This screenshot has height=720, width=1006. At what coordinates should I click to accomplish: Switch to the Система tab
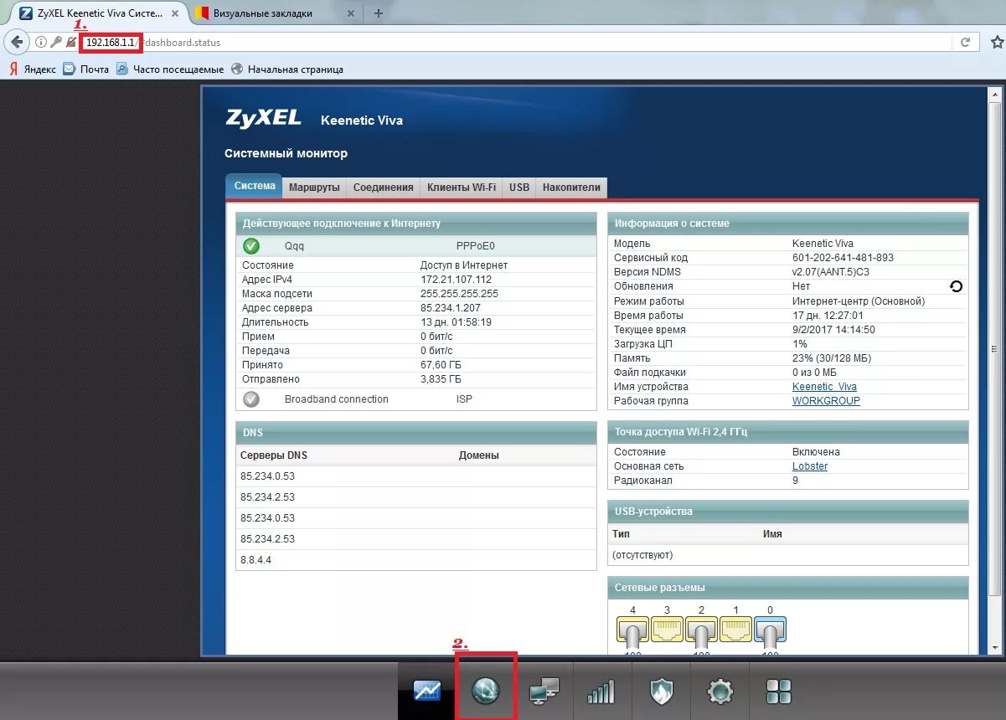click(x=254, y=187)
